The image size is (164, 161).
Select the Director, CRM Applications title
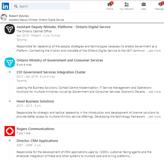pyautogui.click(x=37, y=141)
